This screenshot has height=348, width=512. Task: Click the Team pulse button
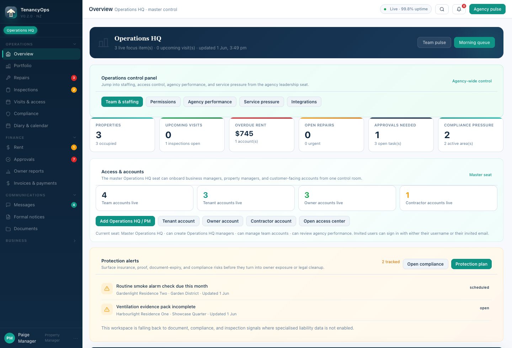(434, 43)
